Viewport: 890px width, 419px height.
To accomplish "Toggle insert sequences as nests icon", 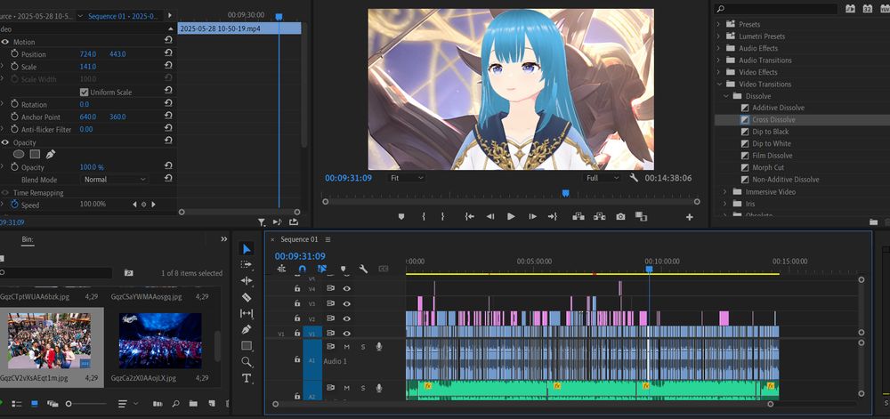I will point(281,269).
